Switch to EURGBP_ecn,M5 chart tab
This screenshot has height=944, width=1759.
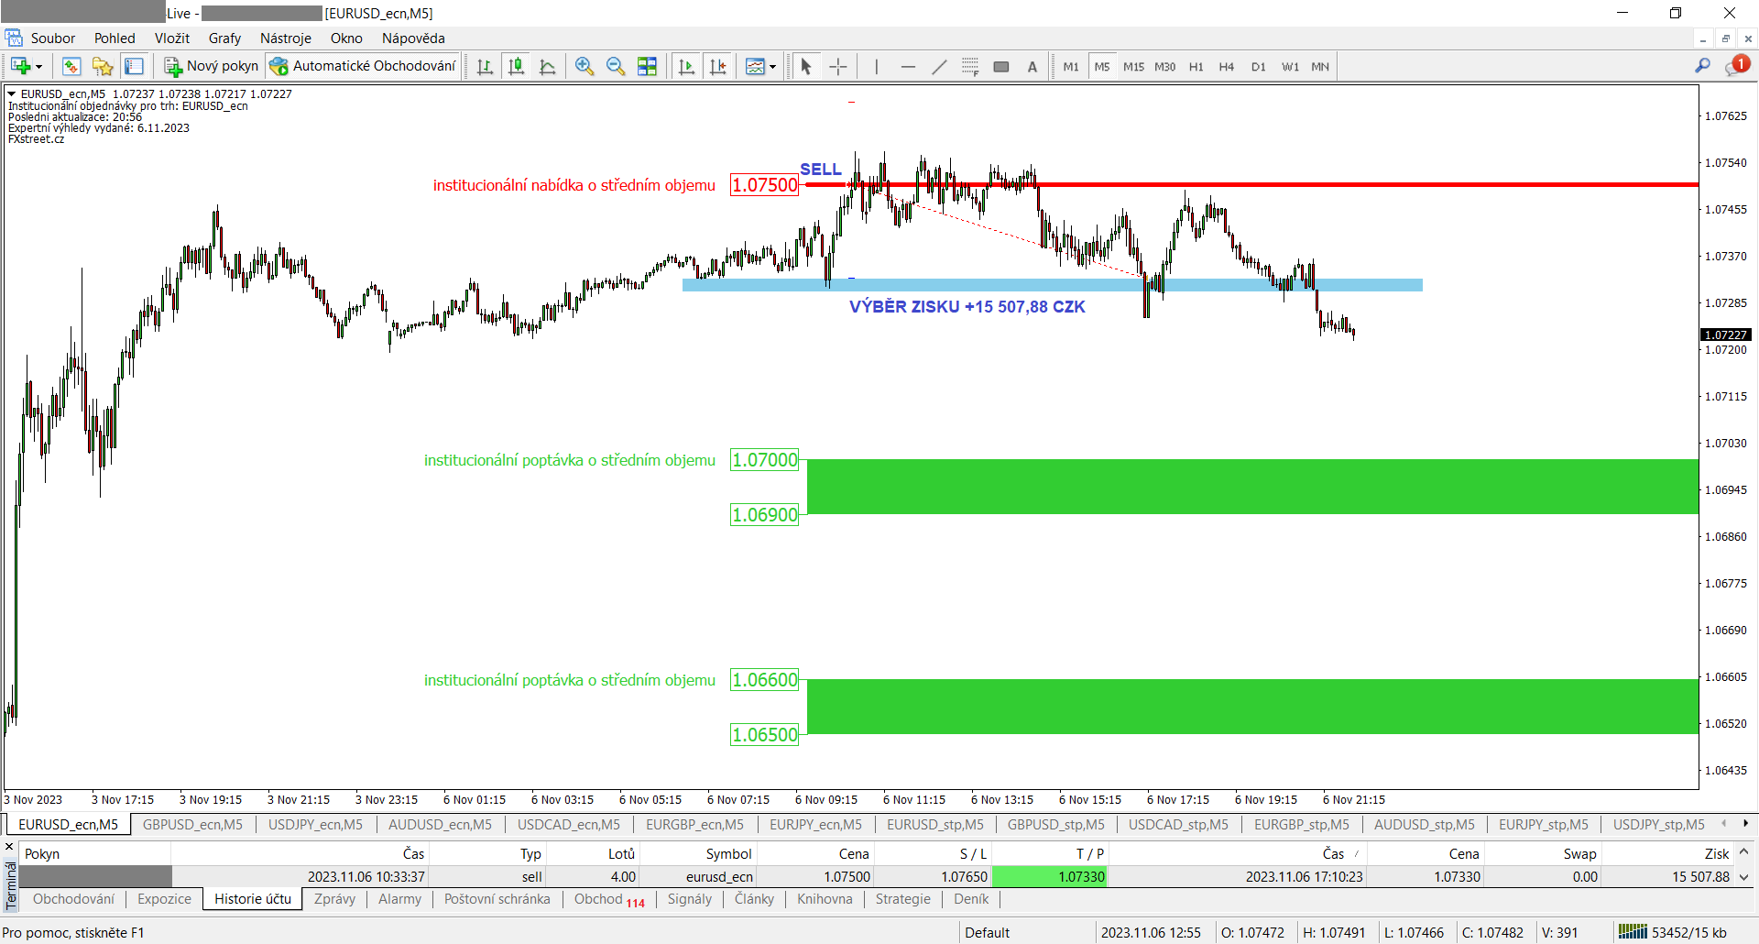(694, 825)
